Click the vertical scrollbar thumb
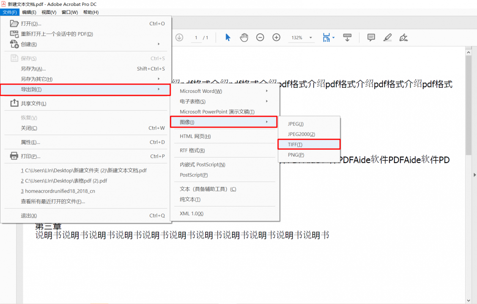 click(469, 106)
